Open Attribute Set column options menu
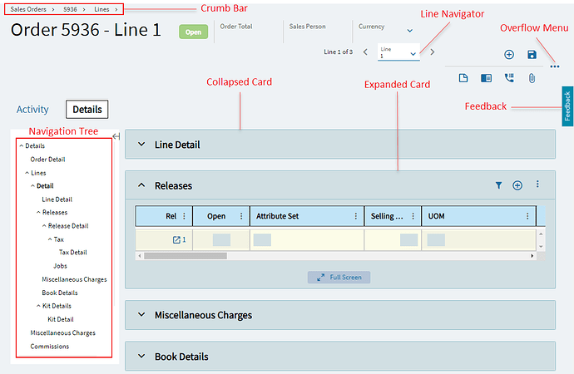This screenshot has height=374, width=574. (355, 216)
